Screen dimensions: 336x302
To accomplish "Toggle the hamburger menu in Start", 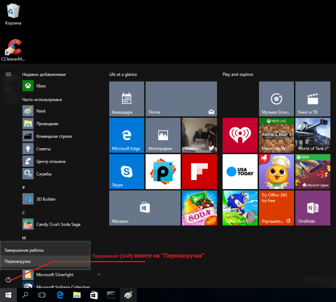I will 8,74.
